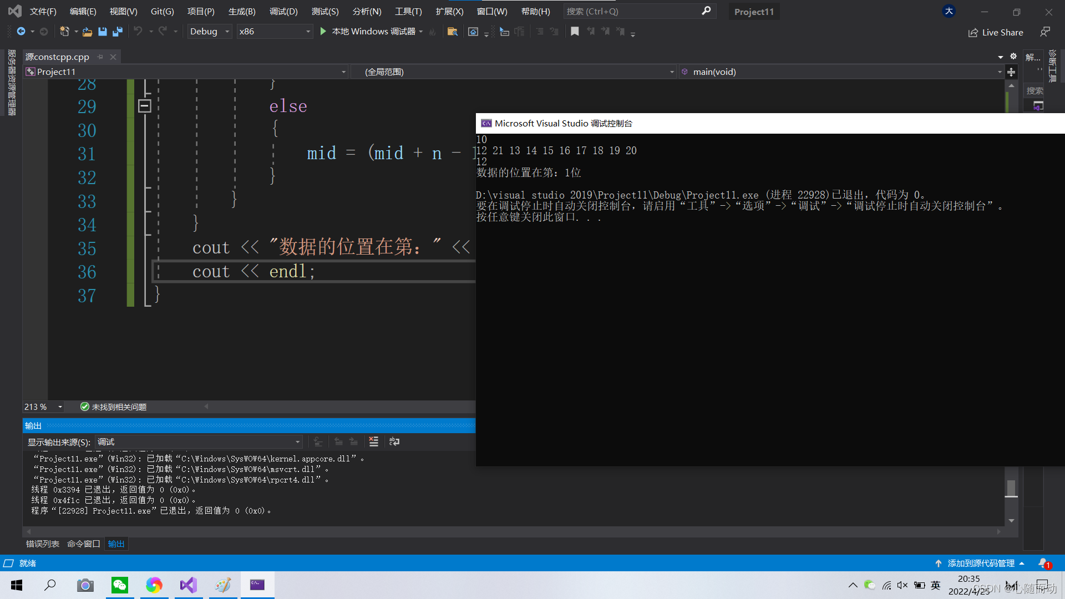Click the output scrollbar down arrow
Image resolution: width=1065 pixels, height=599 pixels.
(x=1011, y=520)
